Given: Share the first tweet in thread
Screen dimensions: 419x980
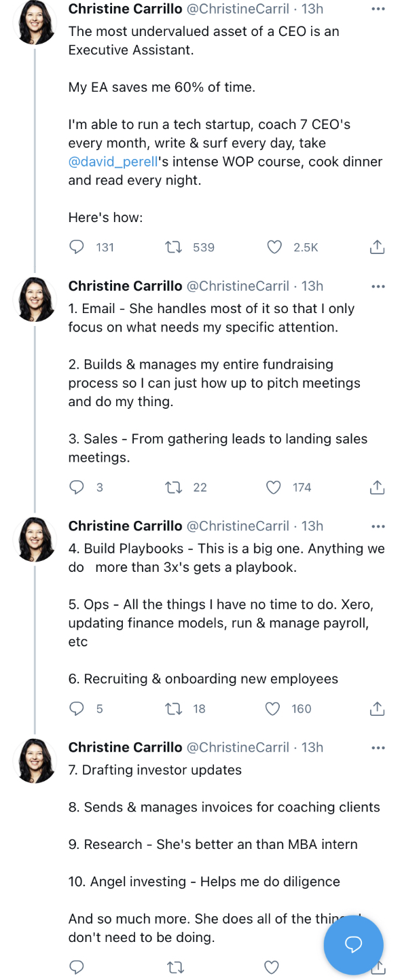Looking at the screenshot, I should point(377,247).
